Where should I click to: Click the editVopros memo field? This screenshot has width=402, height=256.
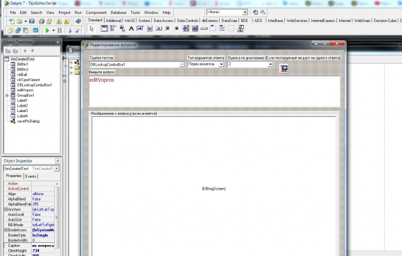[x=214, y=91]
